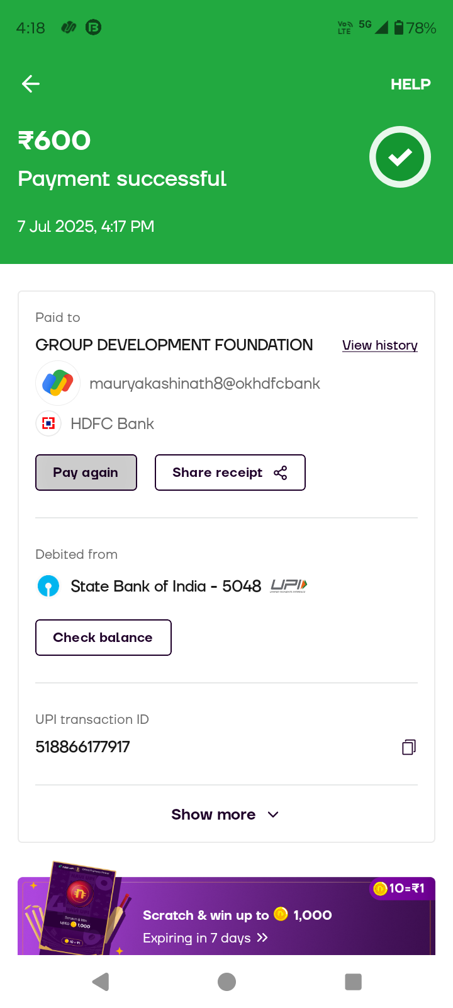
Task: Expand Show more details
Action: 214,815
